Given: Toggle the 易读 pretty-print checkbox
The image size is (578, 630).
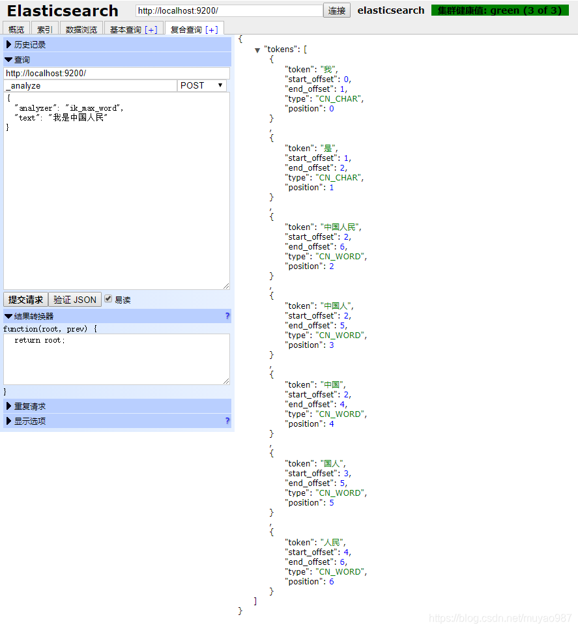Looking at the screenshot, I should [x=108, y=298].
